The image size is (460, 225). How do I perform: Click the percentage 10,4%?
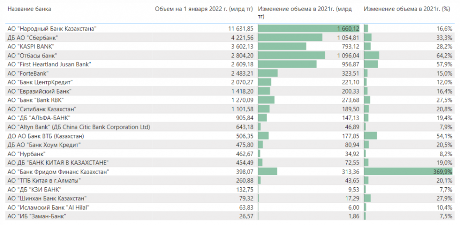445,208
